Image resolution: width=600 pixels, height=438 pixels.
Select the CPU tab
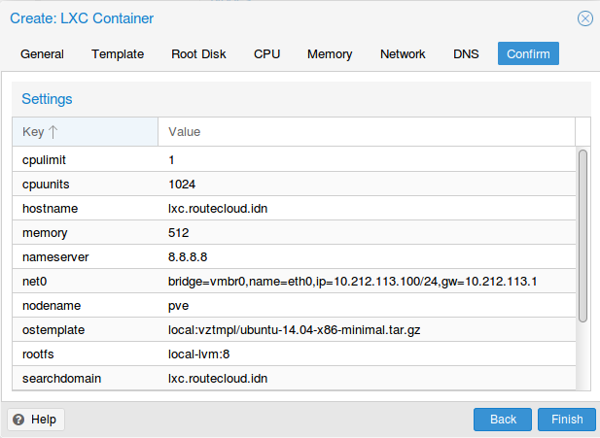click(x=266, y=53)
